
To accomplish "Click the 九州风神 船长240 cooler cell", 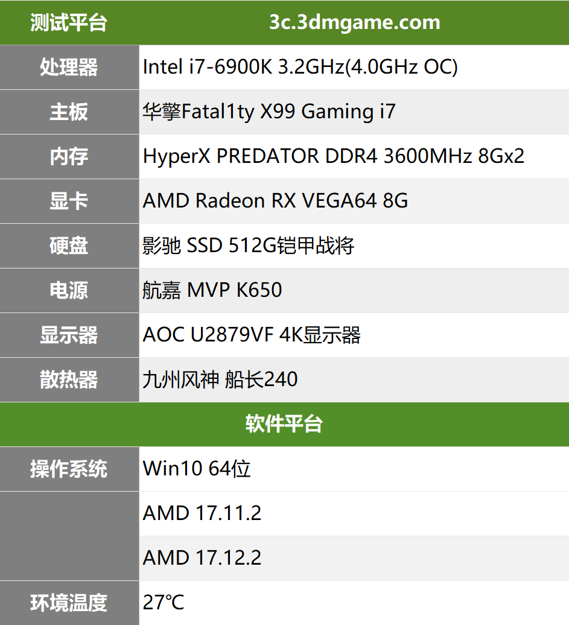I will pyautogui.click(x=354, y=379).
